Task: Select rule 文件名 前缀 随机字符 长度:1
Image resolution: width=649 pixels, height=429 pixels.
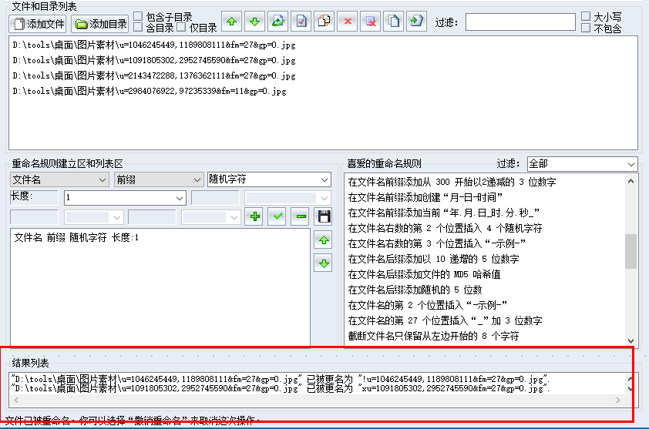Action: [76, 237]
